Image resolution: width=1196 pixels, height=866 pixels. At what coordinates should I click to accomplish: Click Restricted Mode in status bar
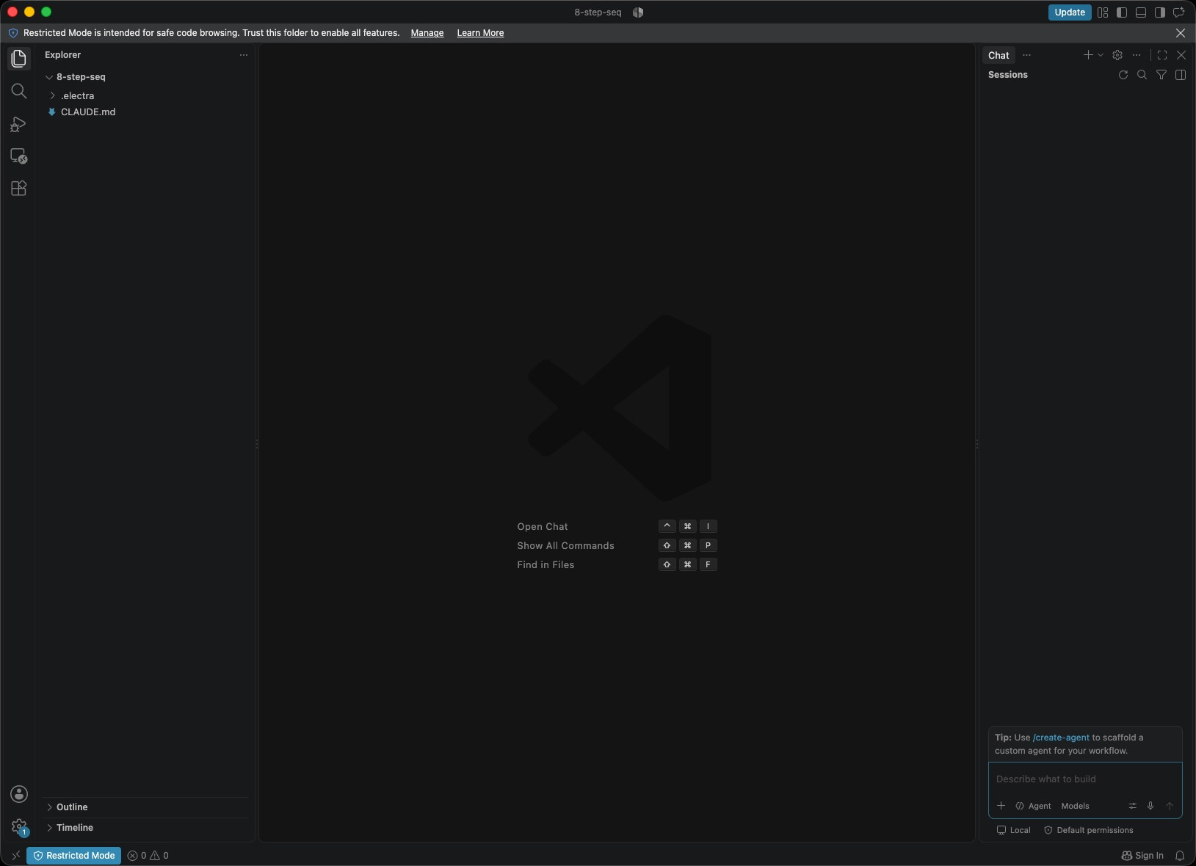point(73,856)
